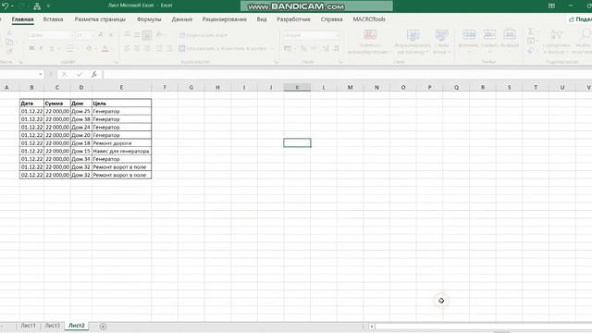The image size is (592, 333).
Task: Toggle Underline formatting (Ч)
Action: point(52,48)
